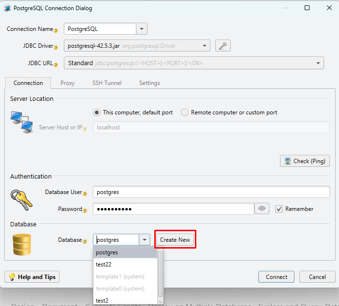Open Help and Tips
The image size is (339, 306).
pos(32,277)
